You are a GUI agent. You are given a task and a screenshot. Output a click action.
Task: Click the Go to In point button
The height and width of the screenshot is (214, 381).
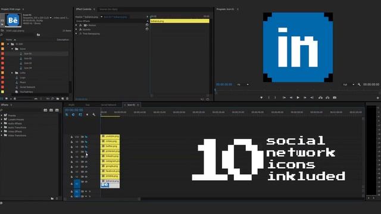coord(284,97)
